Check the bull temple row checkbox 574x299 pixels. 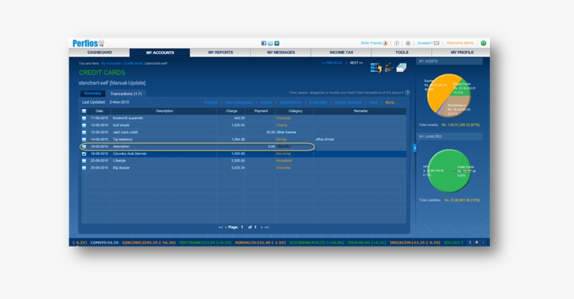[84, 125]
